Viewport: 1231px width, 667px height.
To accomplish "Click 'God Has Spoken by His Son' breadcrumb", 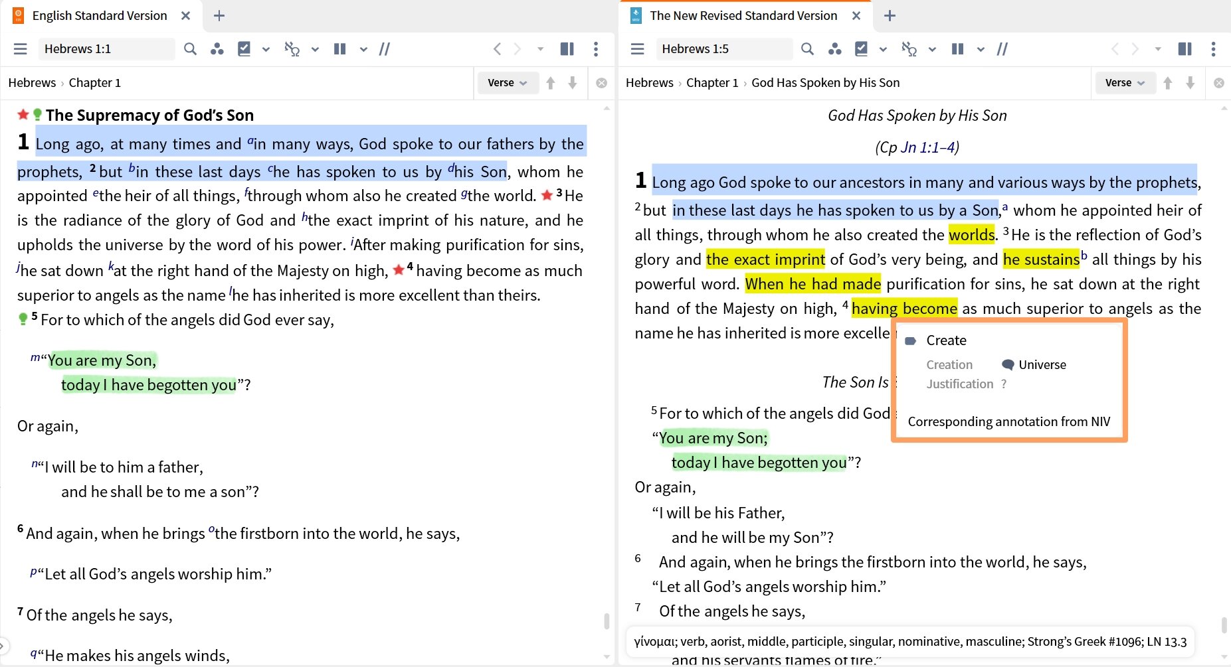I will point(826,83).
